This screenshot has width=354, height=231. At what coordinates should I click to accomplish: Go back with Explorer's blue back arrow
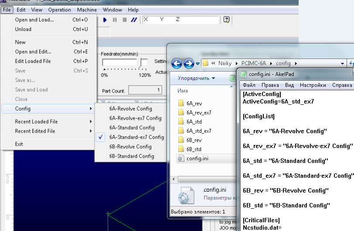pyautogui.click(x=177, y=63)
